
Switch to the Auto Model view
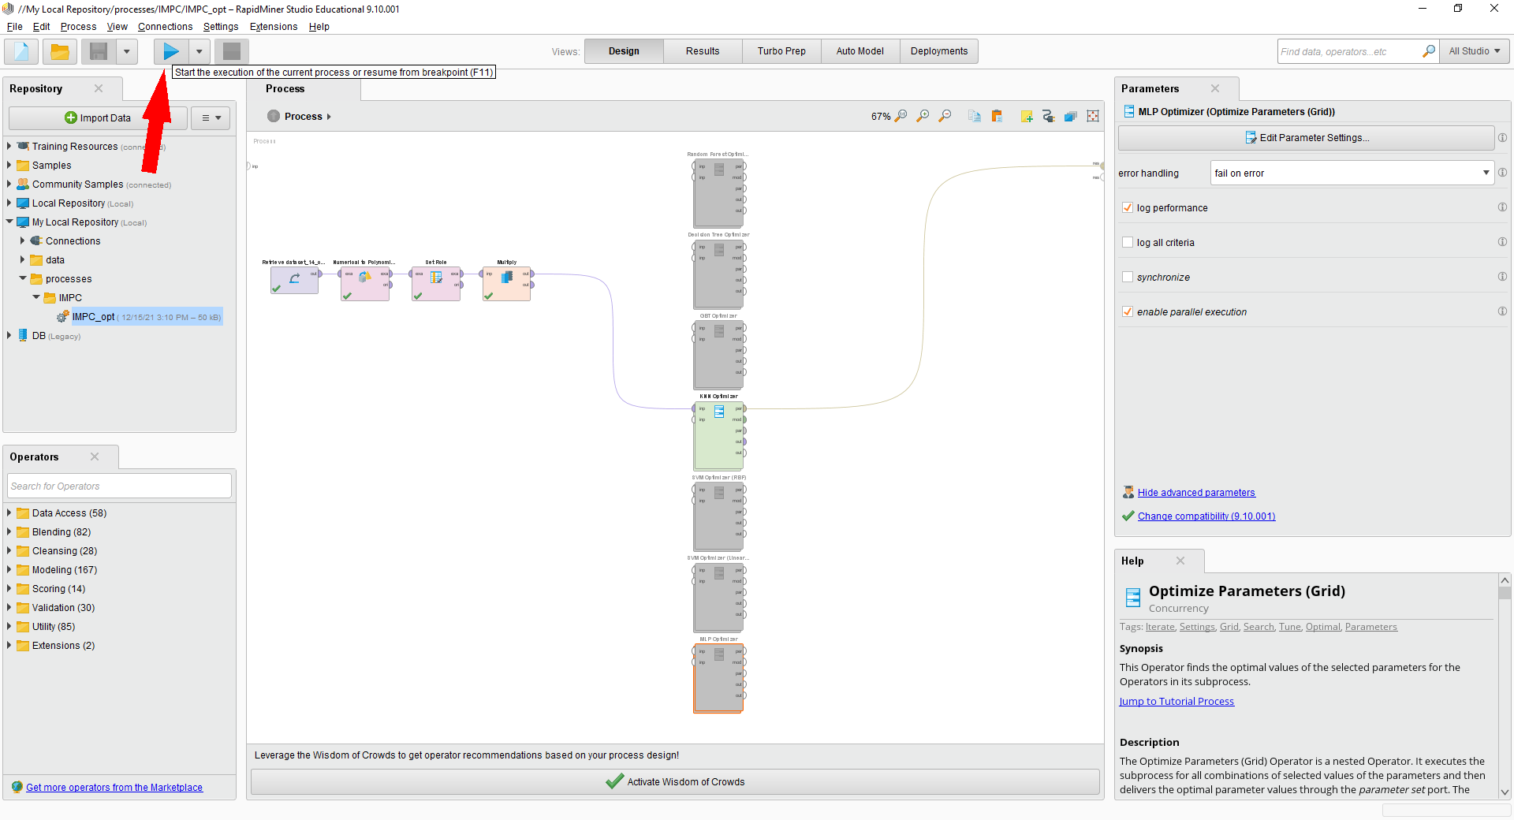pos(860,51)
